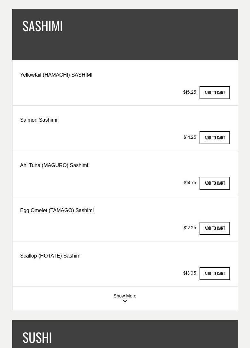Expand the list with Show More label

(125, 296)
